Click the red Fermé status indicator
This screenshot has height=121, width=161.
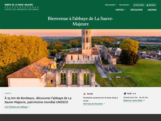85,94
